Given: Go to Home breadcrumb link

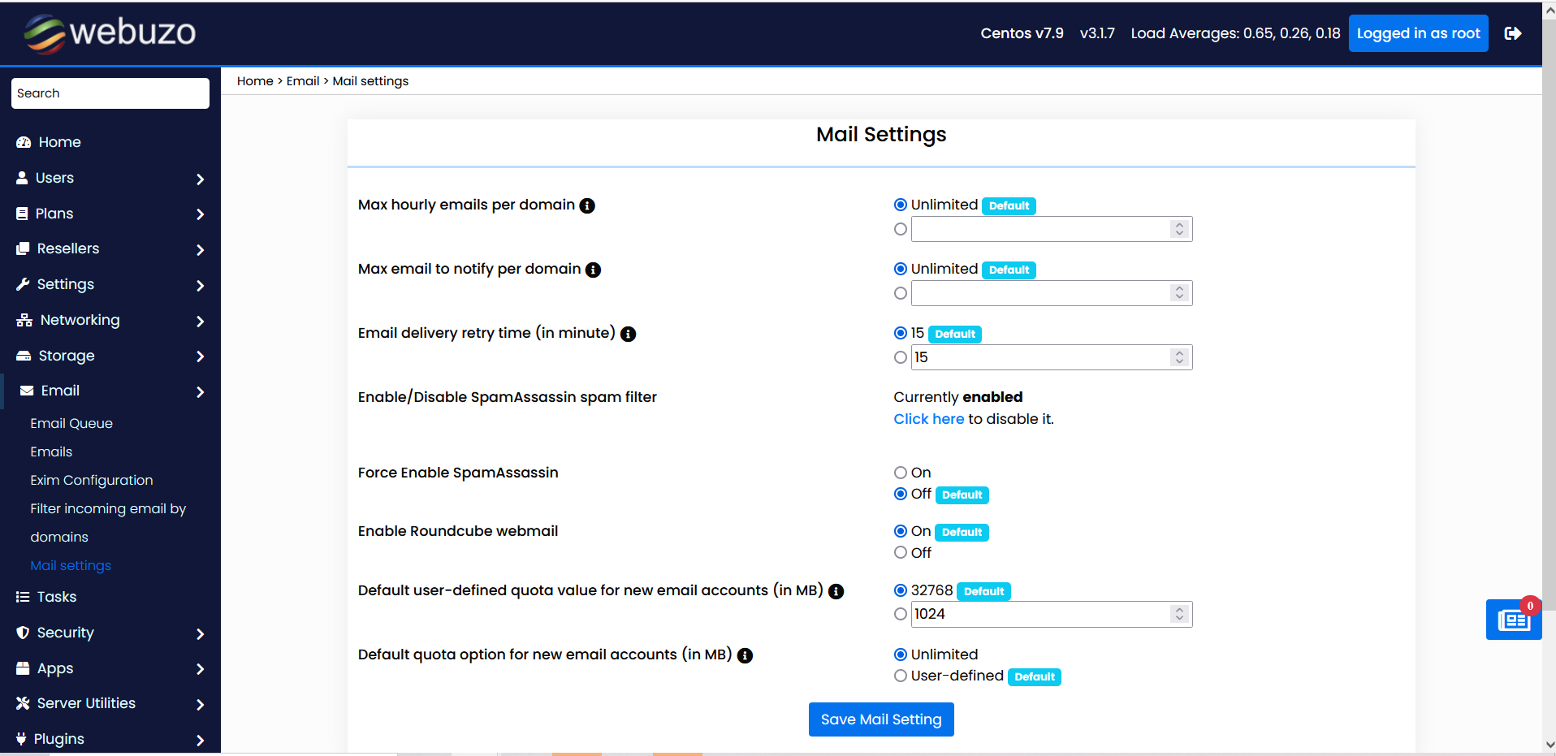Looking at the screenshot, I should (255, 81).
